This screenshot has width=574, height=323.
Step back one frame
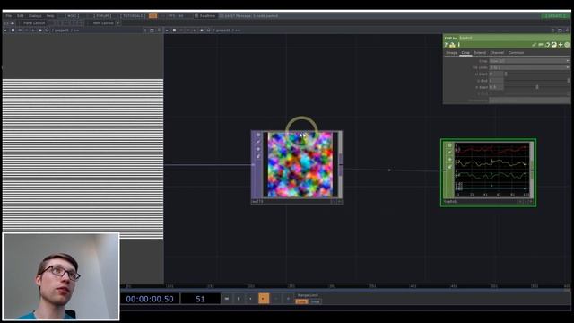(276, 299)
